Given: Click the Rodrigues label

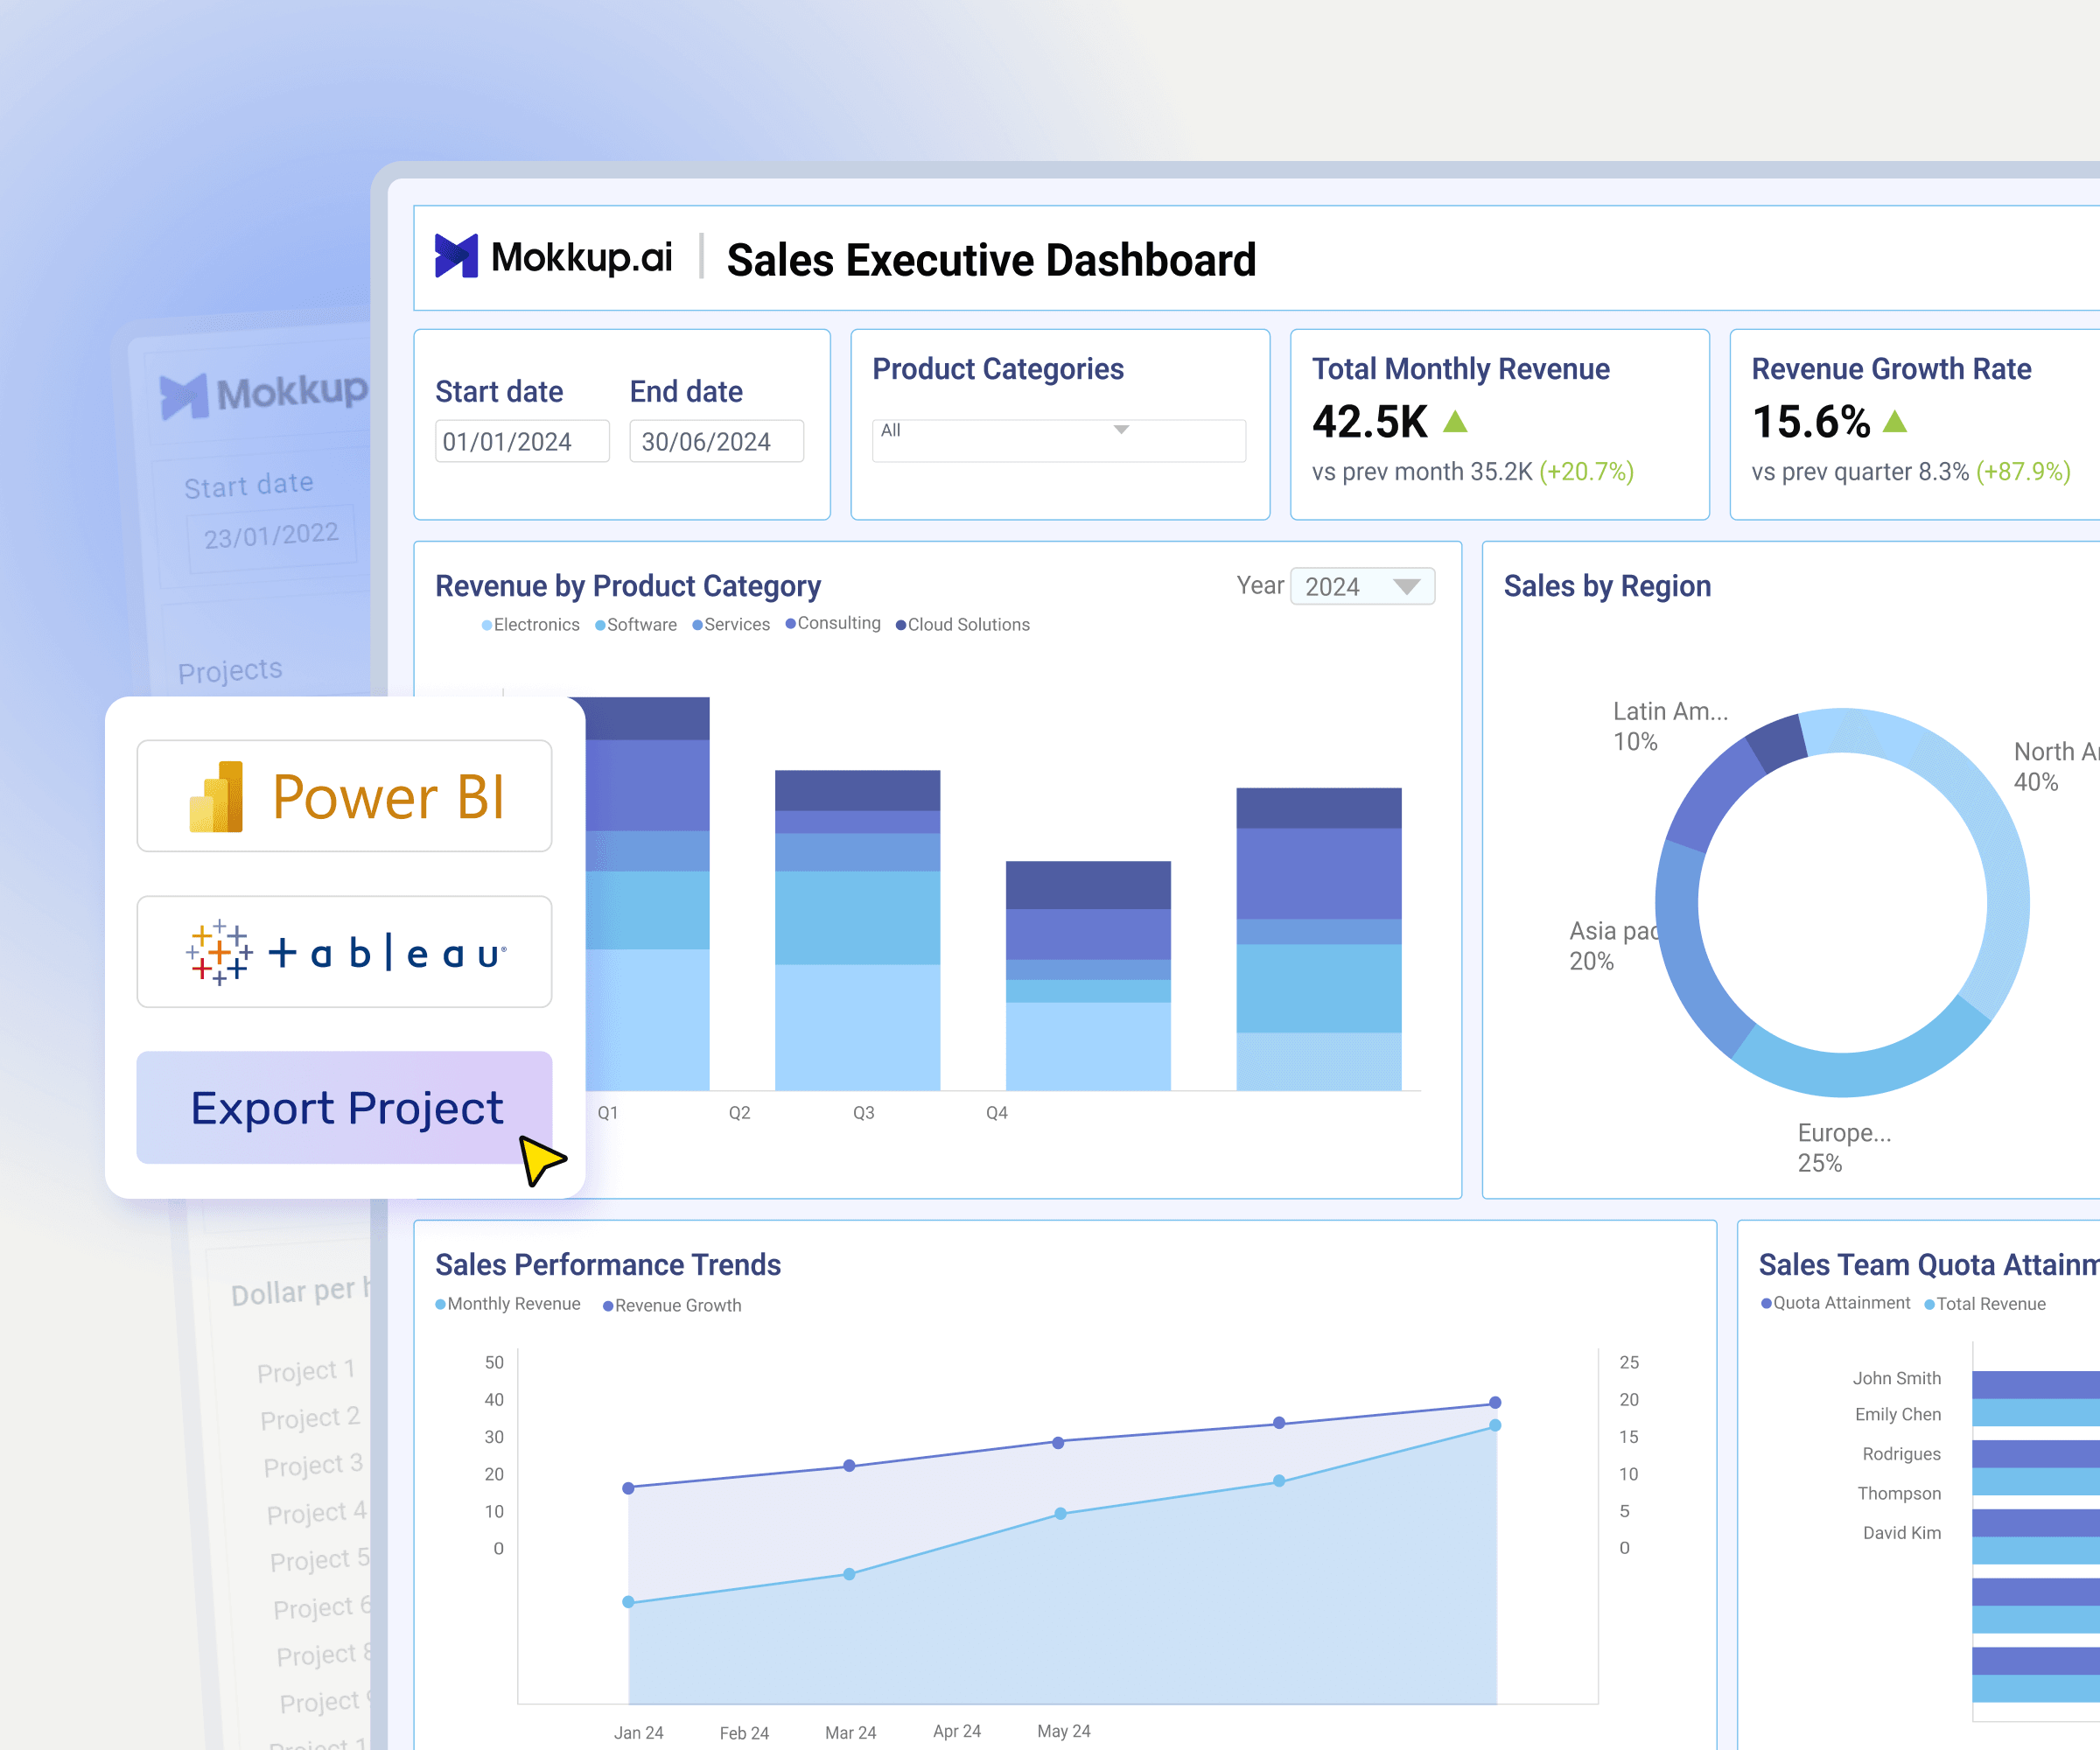Looking at the screenshot, I should click(1901, 1454).
